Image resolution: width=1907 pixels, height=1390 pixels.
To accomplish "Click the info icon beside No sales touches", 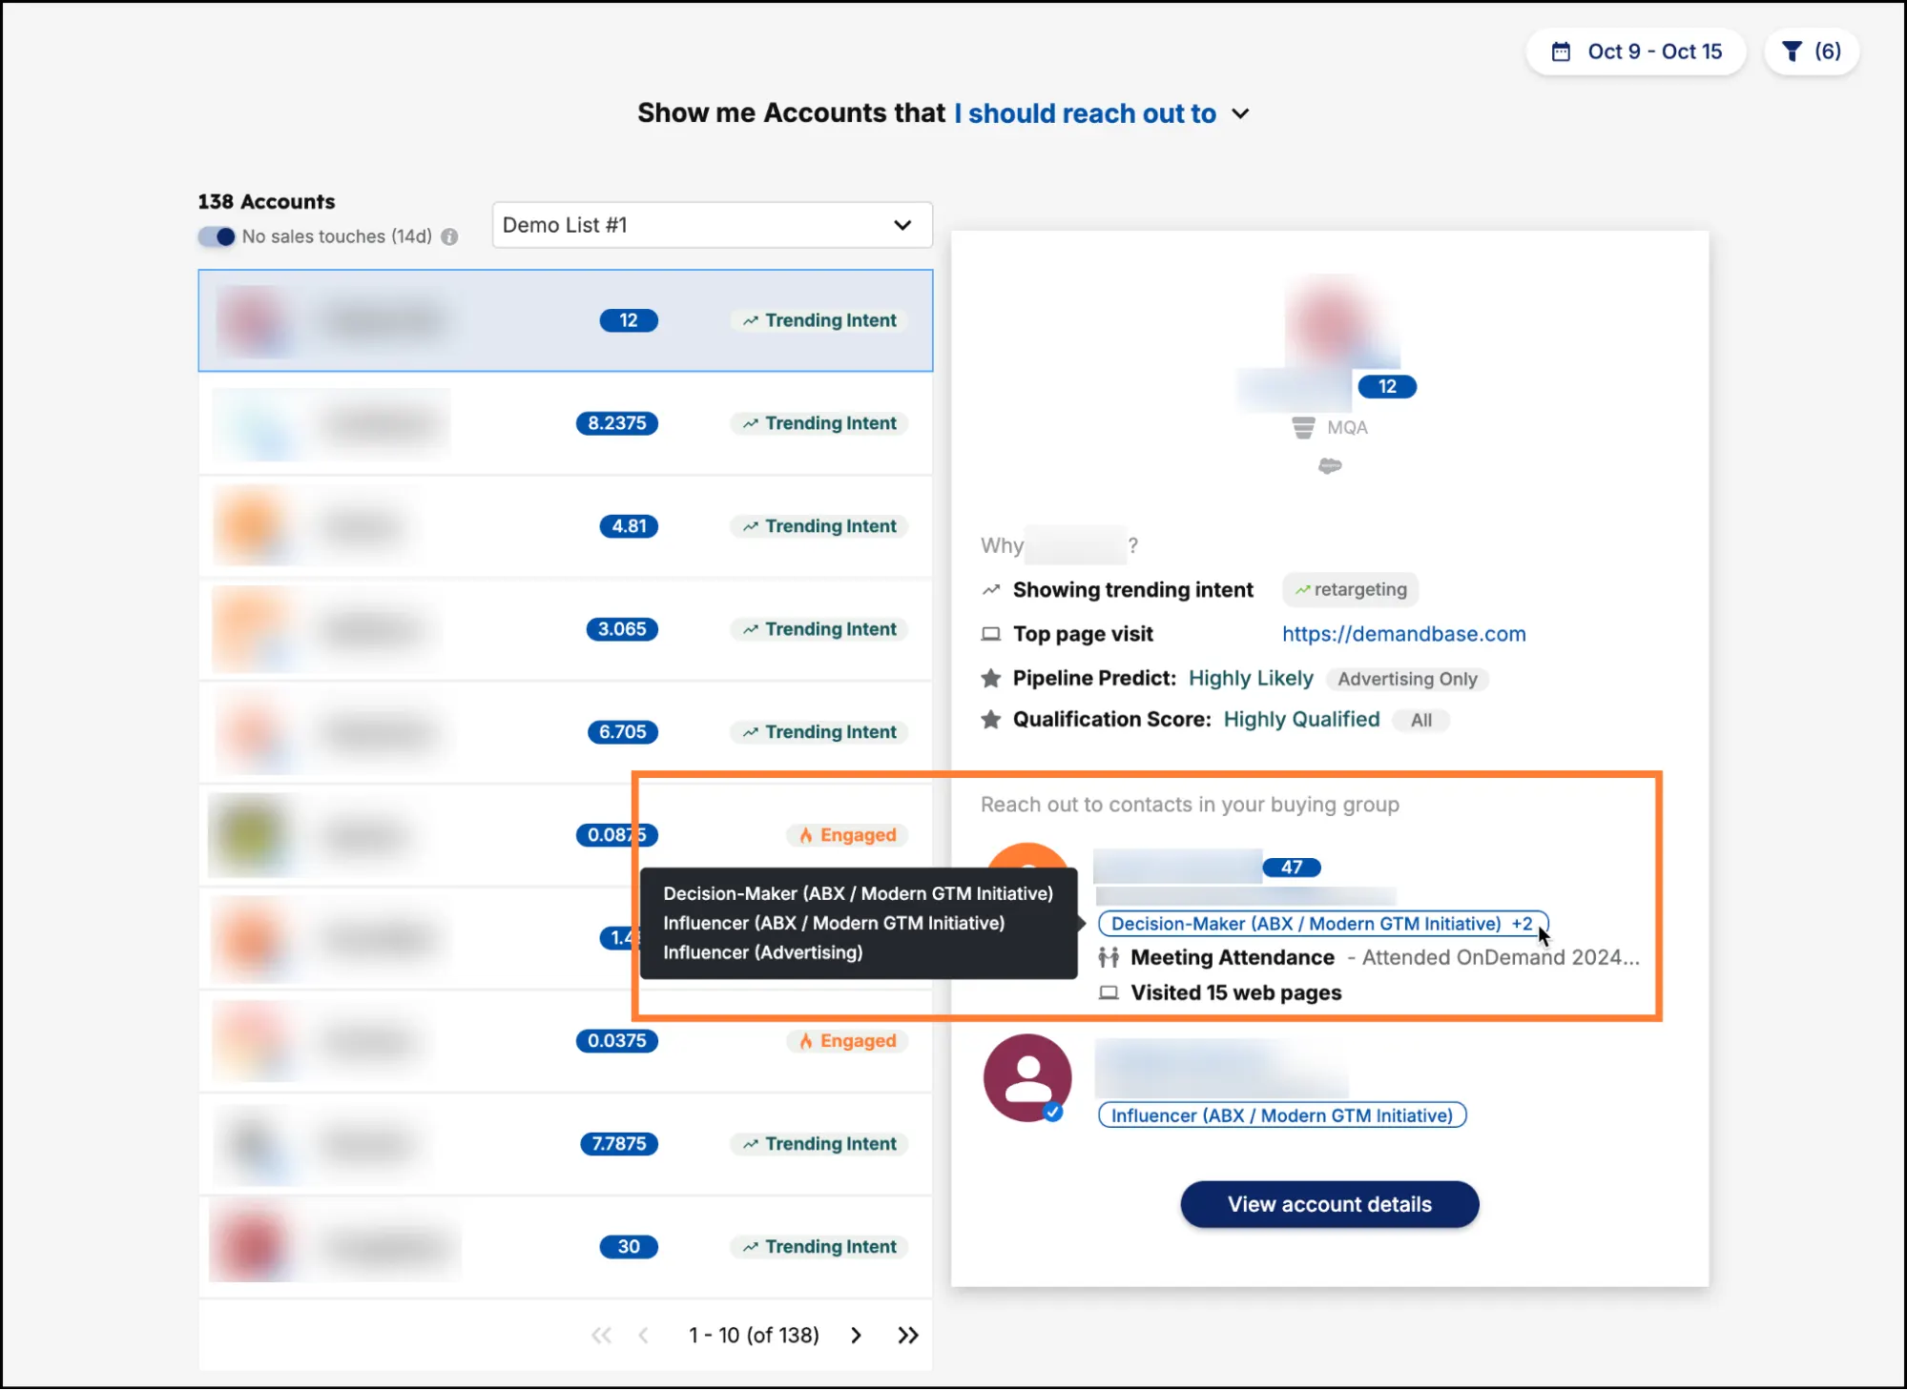I will tap(449, 236).
